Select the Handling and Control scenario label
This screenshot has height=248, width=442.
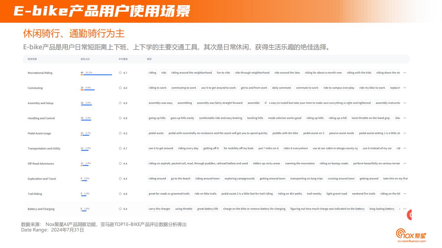coord(41,118)
